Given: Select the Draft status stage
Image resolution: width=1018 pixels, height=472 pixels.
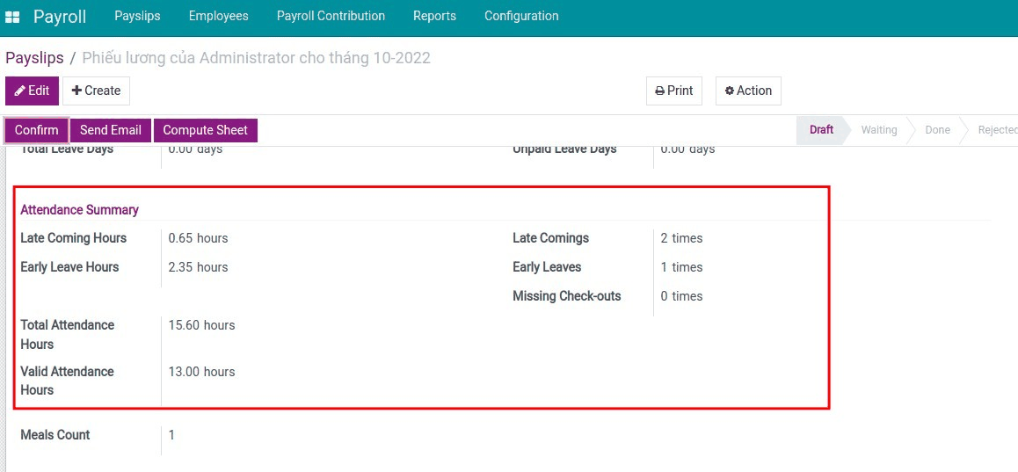Looking at the screenshot, I should (x=821, y=130).
